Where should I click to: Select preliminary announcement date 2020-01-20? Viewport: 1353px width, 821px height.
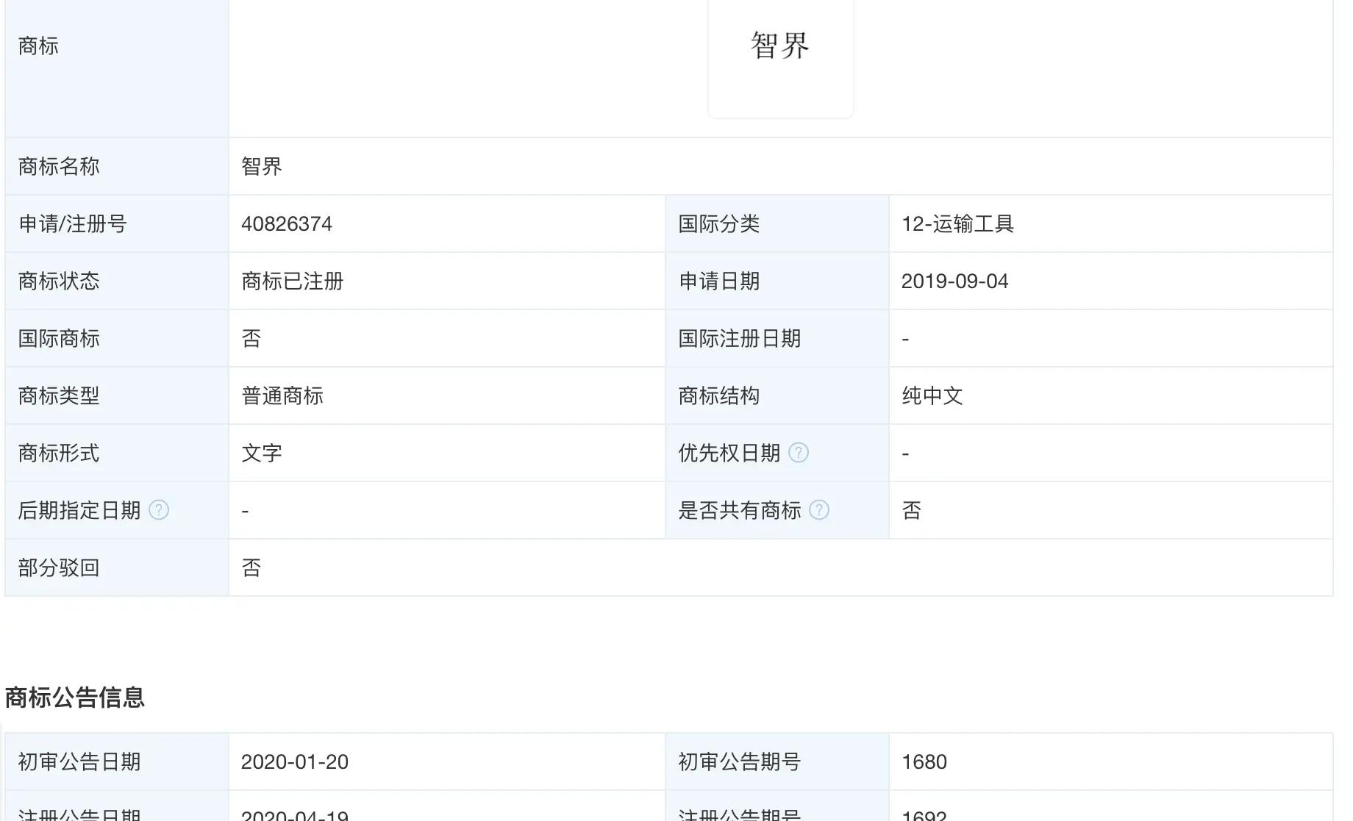[295, 761]
